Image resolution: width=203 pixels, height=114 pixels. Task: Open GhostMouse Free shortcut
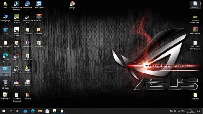(28, 19)
